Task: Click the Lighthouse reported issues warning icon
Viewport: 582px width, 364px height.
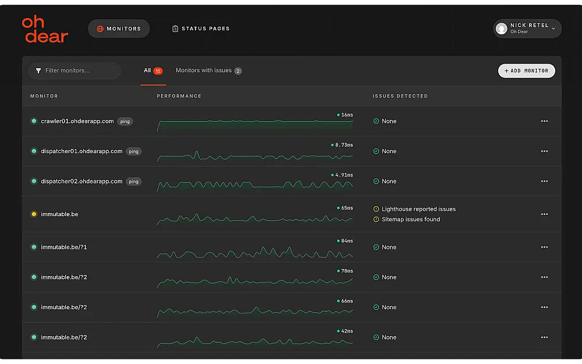Action: click(376, 209)
